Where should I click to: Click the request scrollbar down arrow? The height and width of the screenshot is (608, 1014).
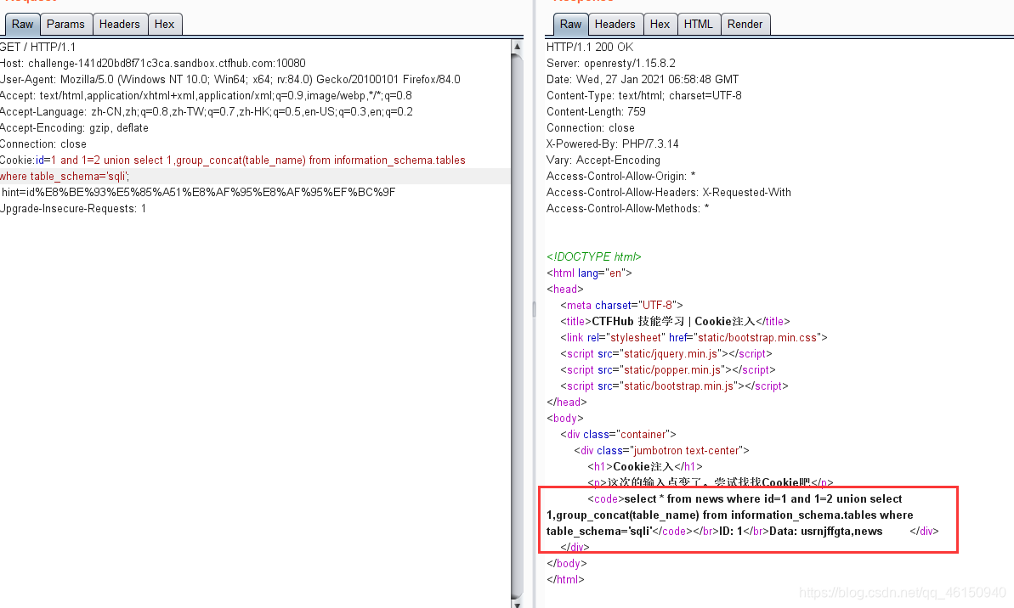[517, 604]
